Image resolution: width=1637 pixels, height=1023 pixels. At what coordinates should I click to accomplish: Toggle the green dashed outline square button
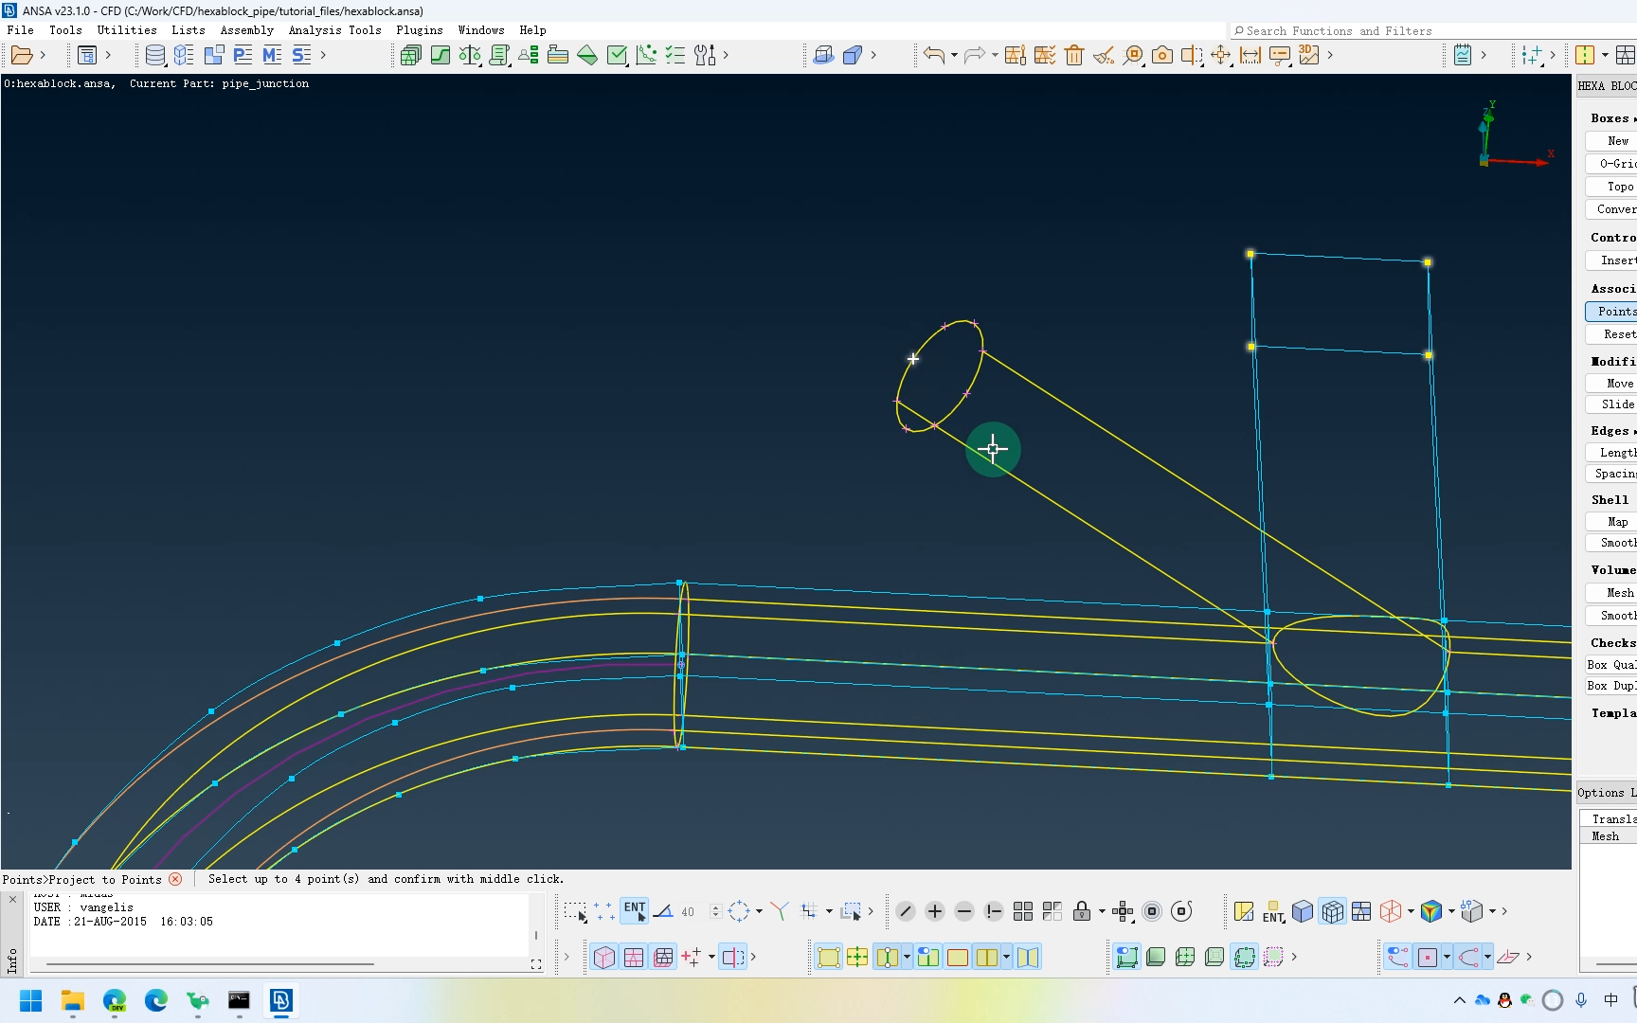(x=1245, y=957)
